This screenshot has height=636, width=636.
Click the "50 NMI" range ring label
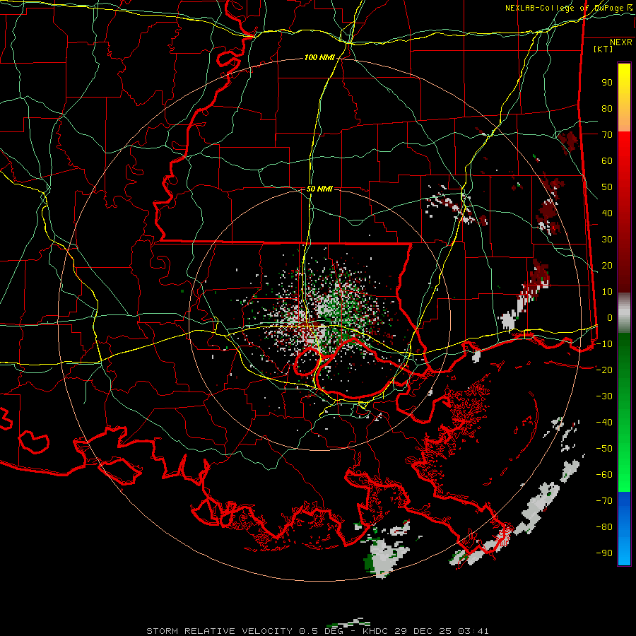(319, 189)
